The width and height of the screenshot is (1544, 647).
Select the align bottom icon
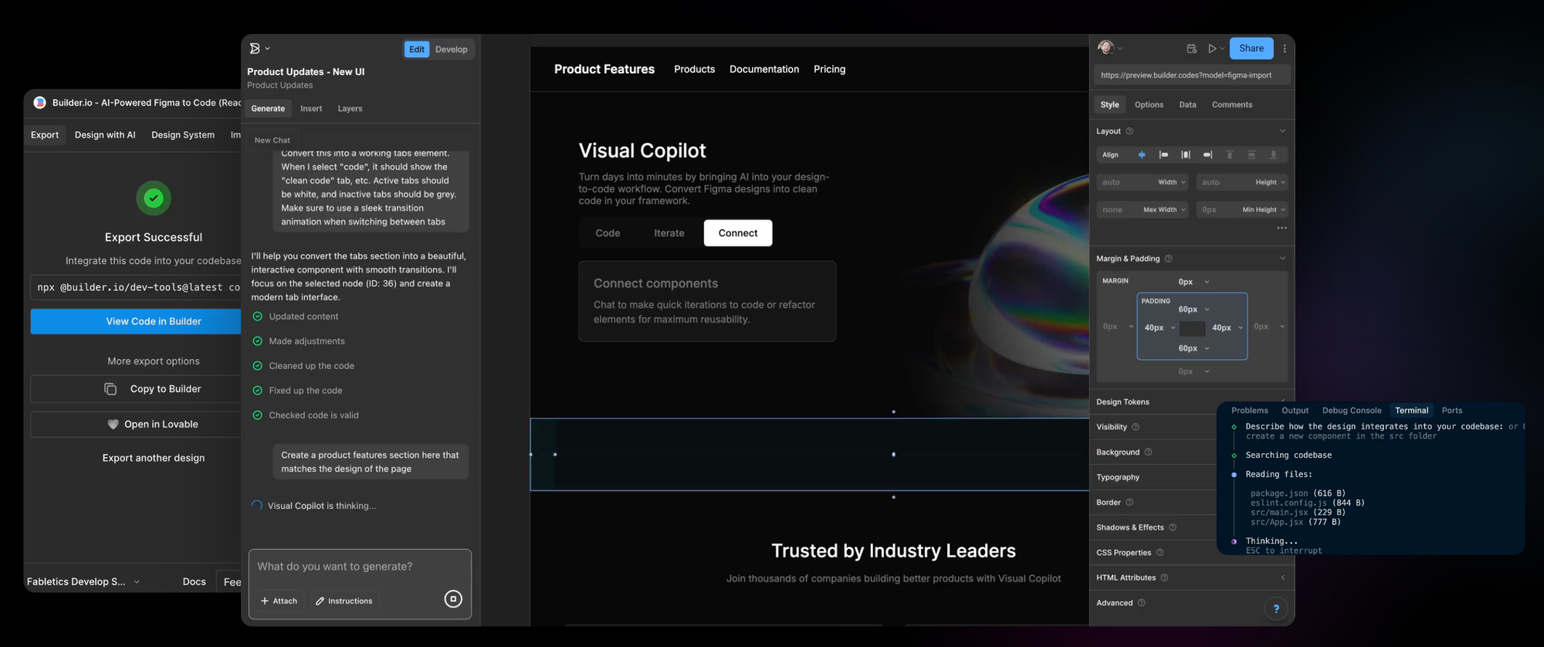pos(1274,155)
